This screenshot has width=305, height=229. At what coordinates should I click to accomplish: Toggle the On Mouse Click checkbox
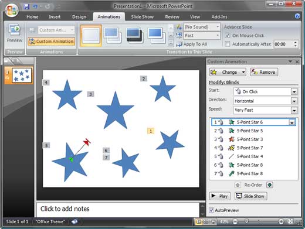[227, 35]
